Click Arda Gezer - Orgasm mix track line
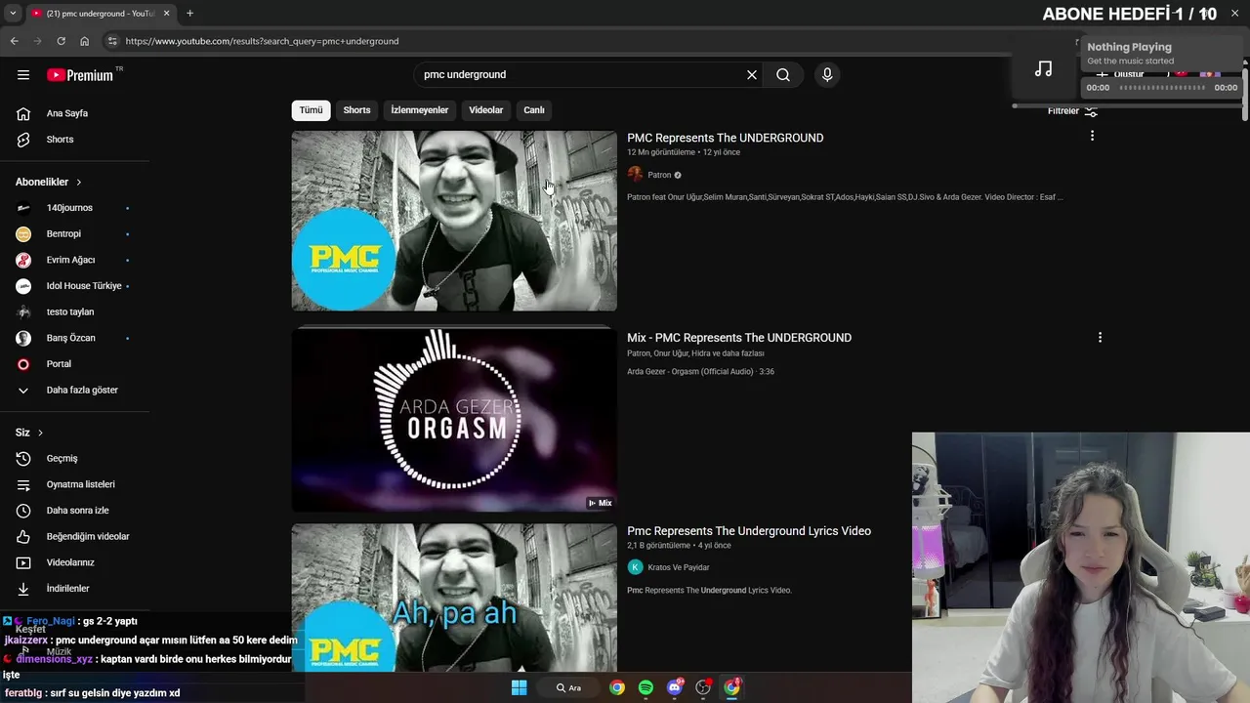 pyautogui.click(x=700, y=372)
